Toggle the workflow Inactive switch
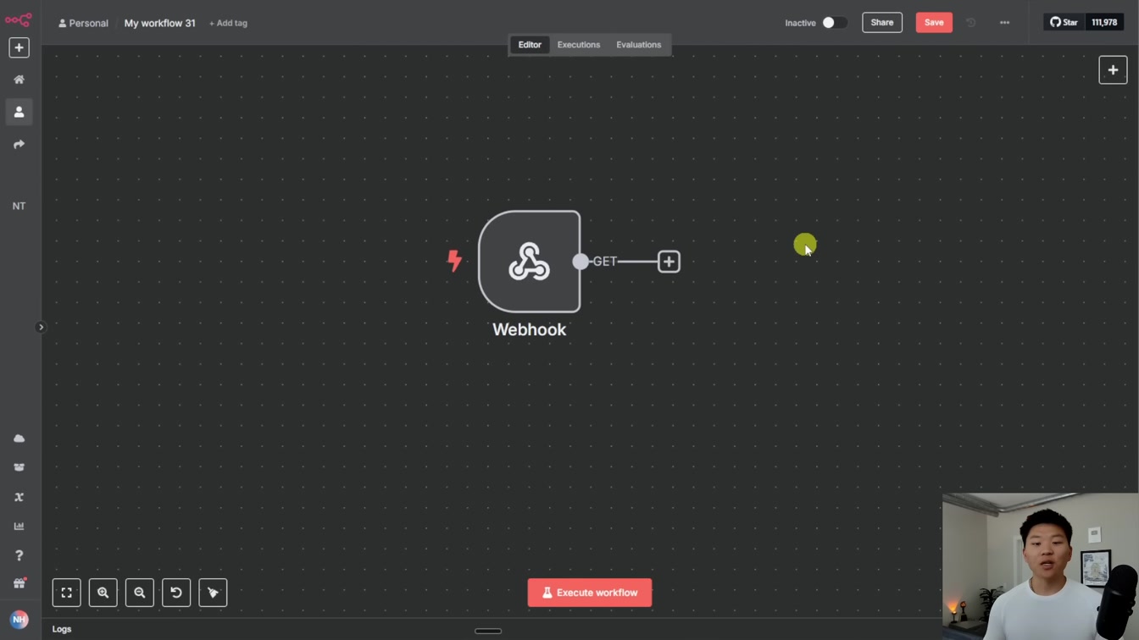This screenshot has width=1139, height=640. (x=835, y=23)
